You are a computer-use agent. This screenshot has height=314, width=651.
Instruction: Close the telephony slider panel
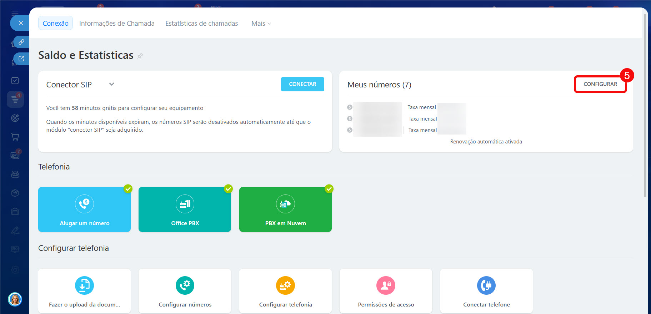click(21, 23)
